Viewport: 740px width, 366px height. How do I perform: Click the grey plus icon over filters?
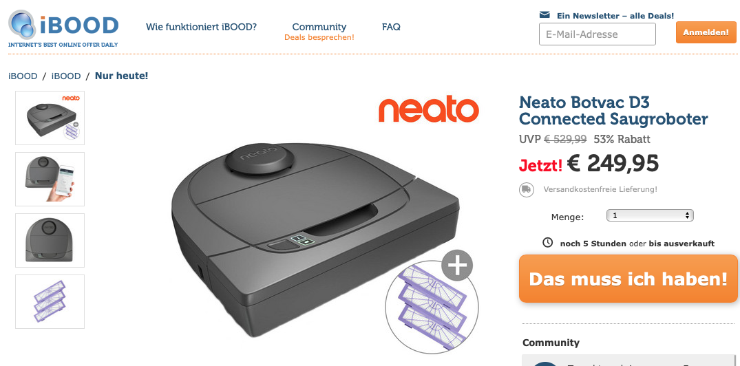point(457,266)
